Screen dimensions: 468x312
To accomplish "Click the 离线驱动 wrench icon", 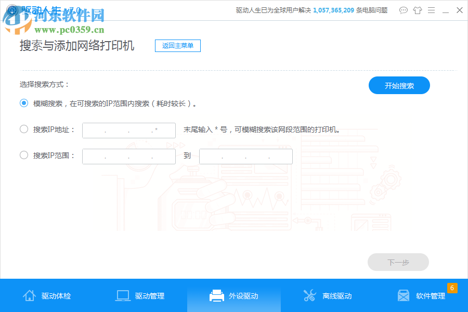I will tap(310, 295).
